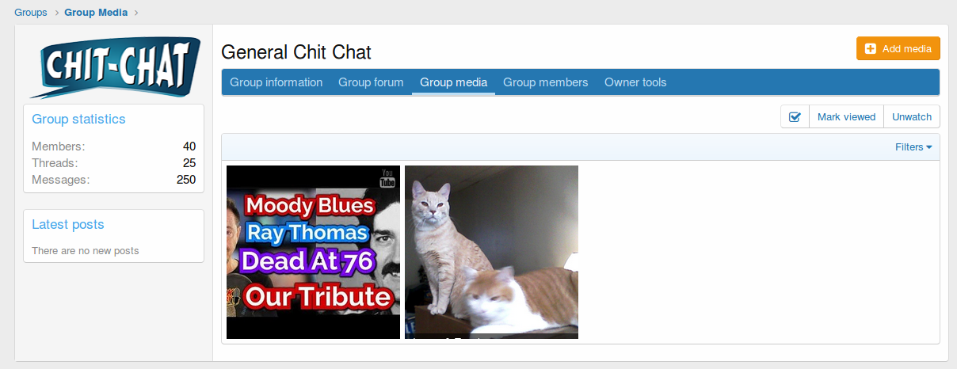This screenshot has width=957, height=369.
Task: Click the Mark viewed button
Action: coord(846,116)
